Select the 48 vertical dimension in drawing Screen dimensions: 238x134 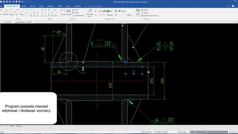(43, 49)
